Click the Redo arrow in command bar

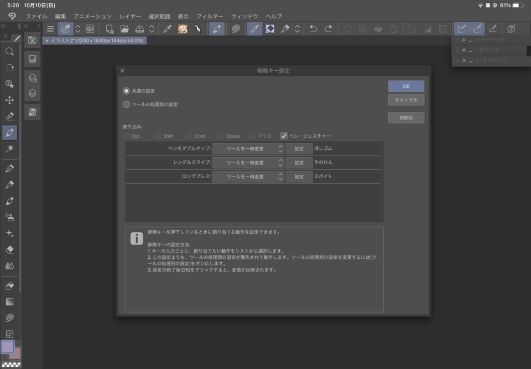coord(329,29)
